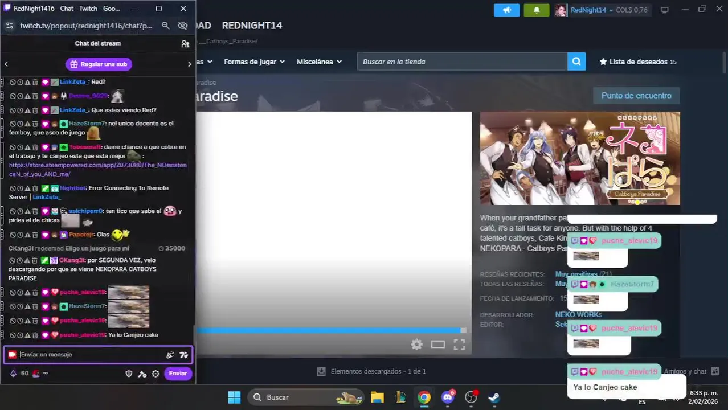Warn Nightbot on Error Connecting message
The image size is (728, 410).
[27, 188]
